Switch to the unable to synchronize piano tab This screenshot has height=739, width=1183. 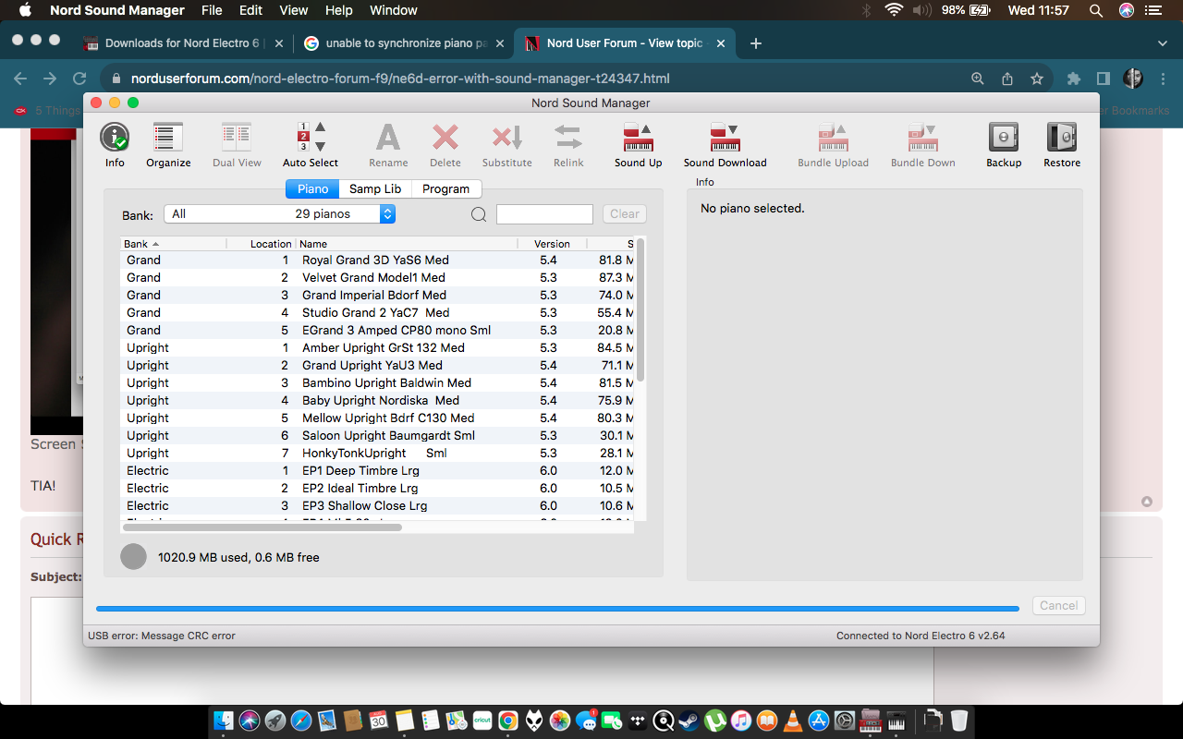405,43
